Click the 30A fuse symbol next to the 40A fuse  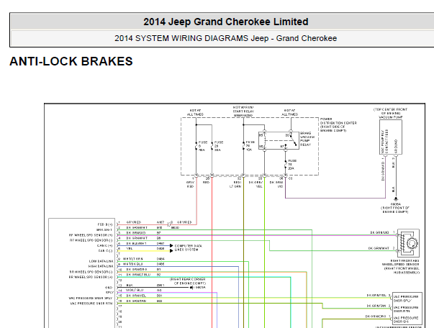click(212, 146)
